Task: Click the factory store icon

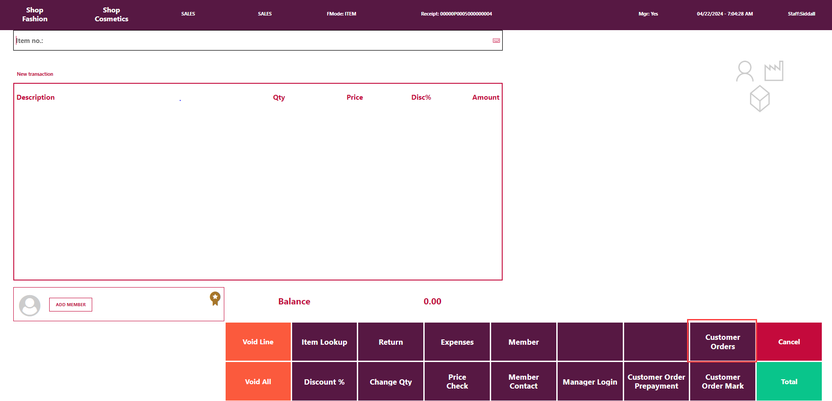Action: click(774, 71)
